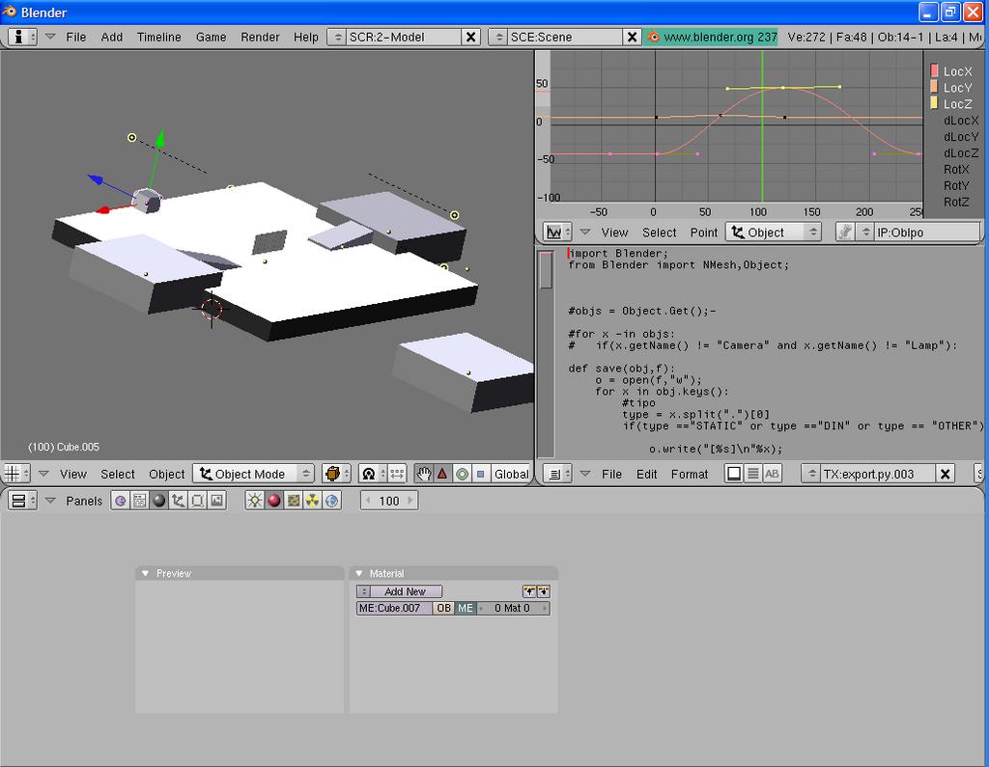Viewport: 989px width, 767px height.
Task: Open the IPO type Object dropdown
Action: 774,232
